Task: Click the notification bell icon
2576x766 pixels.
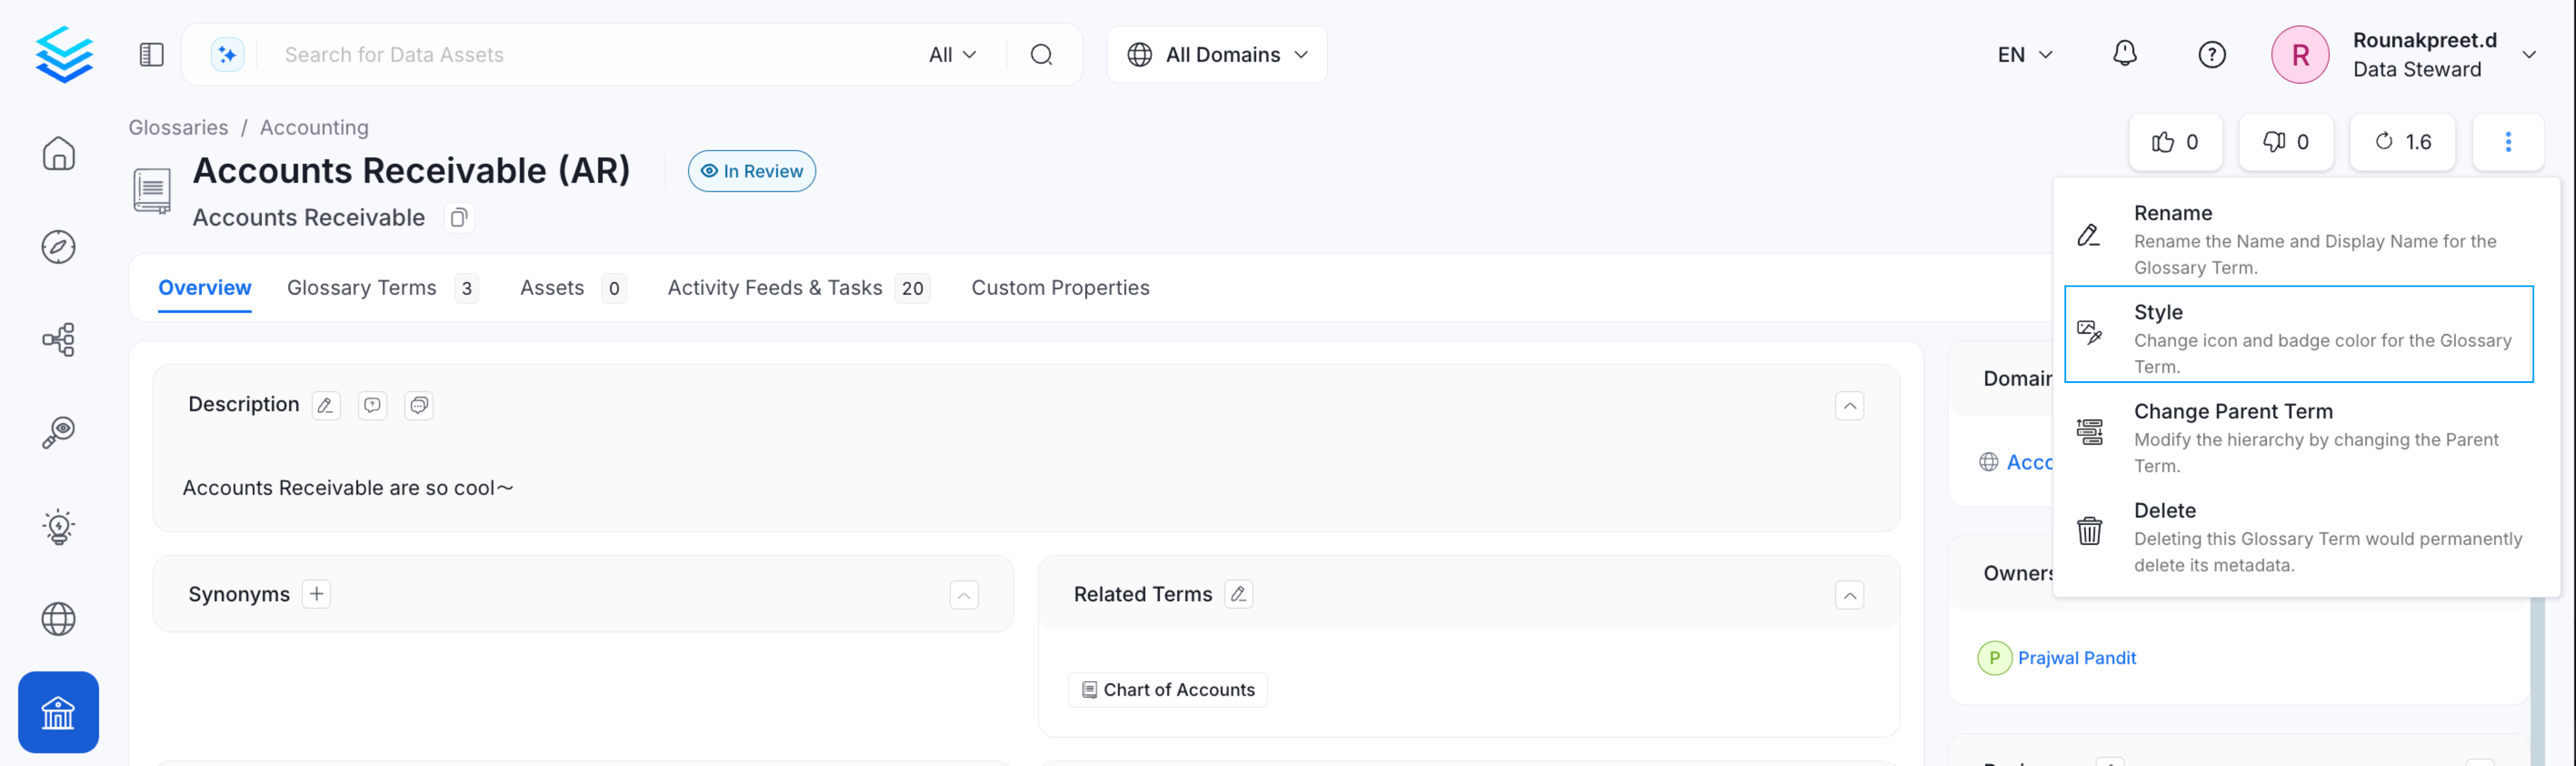Action: tap(2124, 54)
